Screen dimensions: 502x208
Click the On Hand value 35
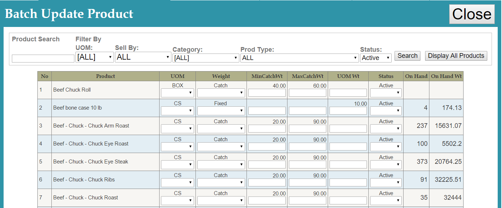tap(424, 198)
